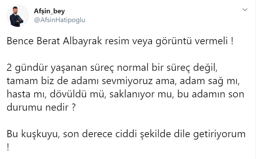This screenshot has height=159, width=259.
Task: Click the word "ciddi" in the last sentence
Action: click(x=140, y=134)
